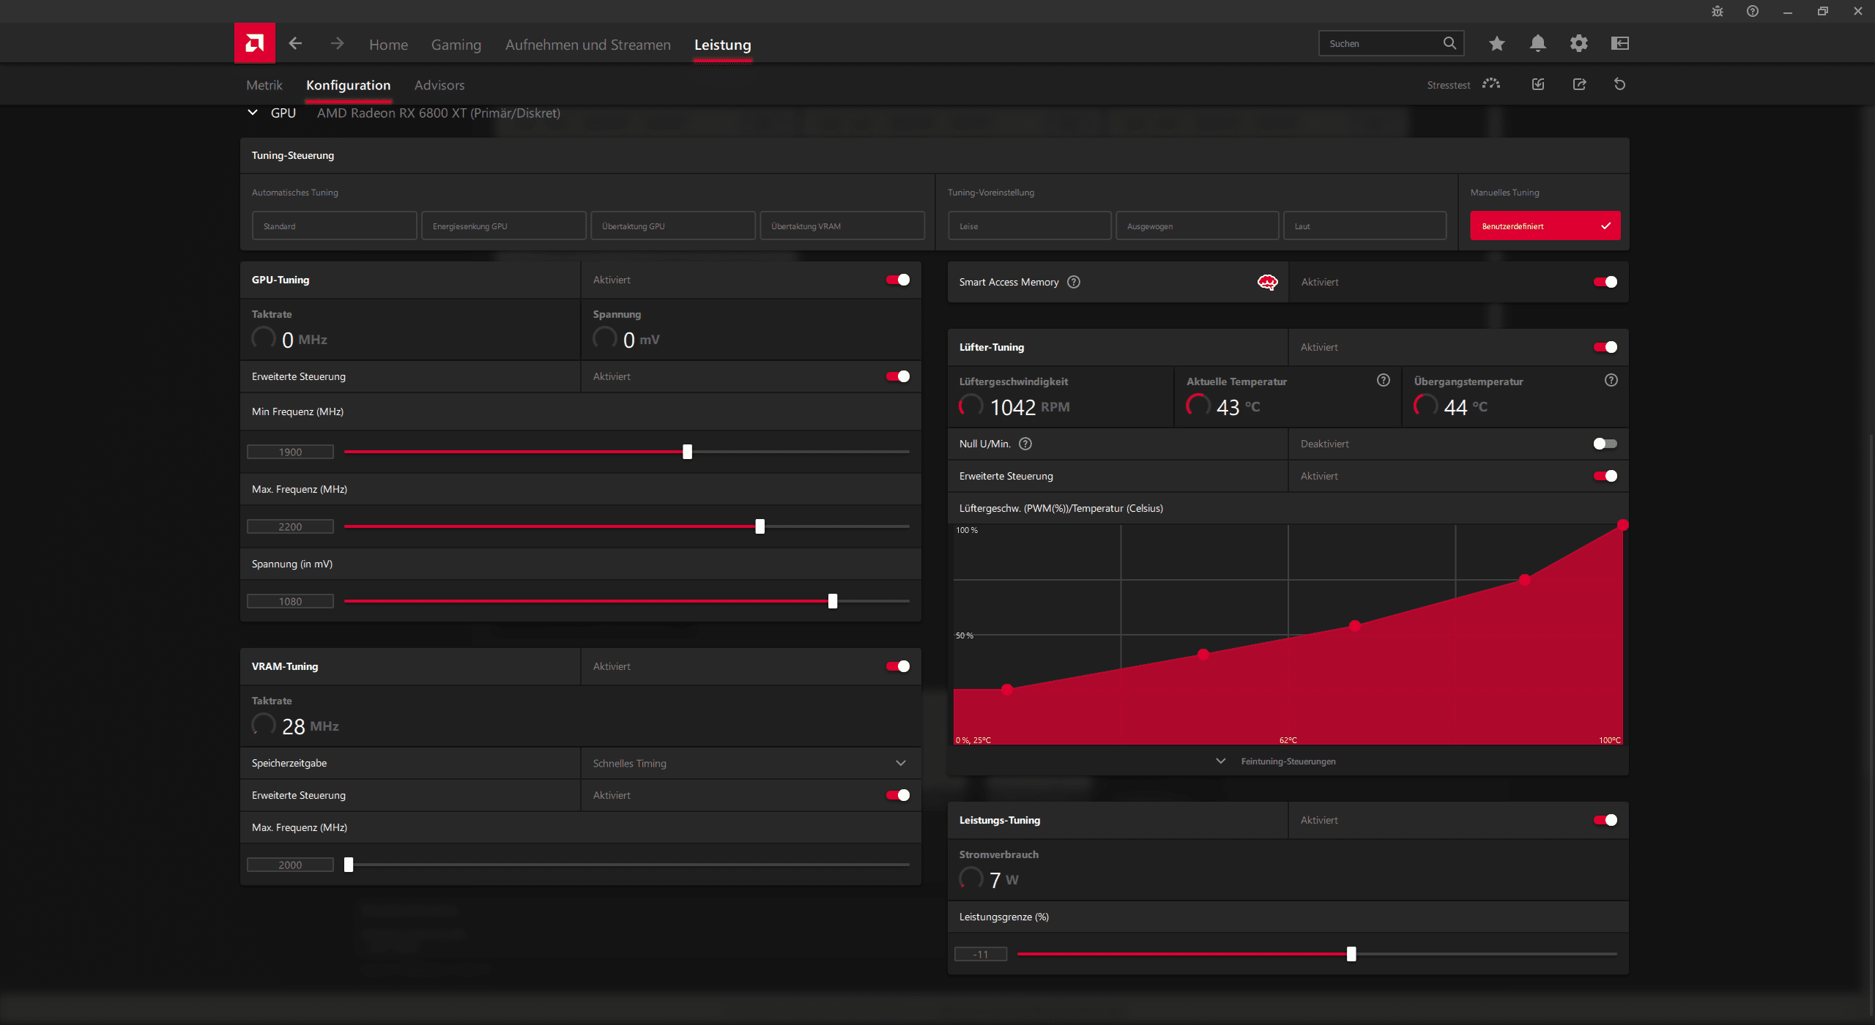Open Speicherzeitgabe Schnelles Timing dropdown

[751, 763]
